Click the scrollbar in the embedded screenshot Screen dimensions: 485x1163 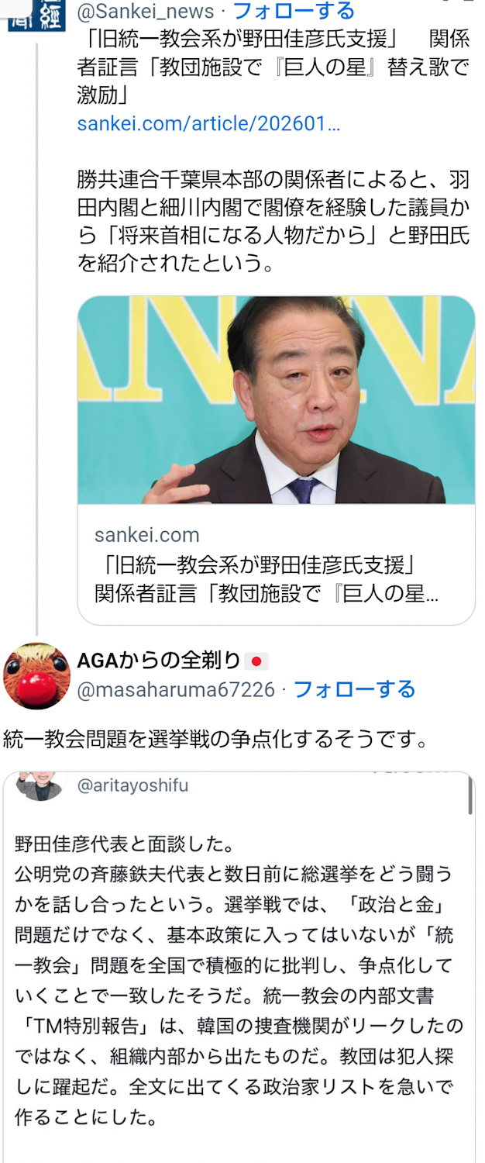click(x=470, y=795)
